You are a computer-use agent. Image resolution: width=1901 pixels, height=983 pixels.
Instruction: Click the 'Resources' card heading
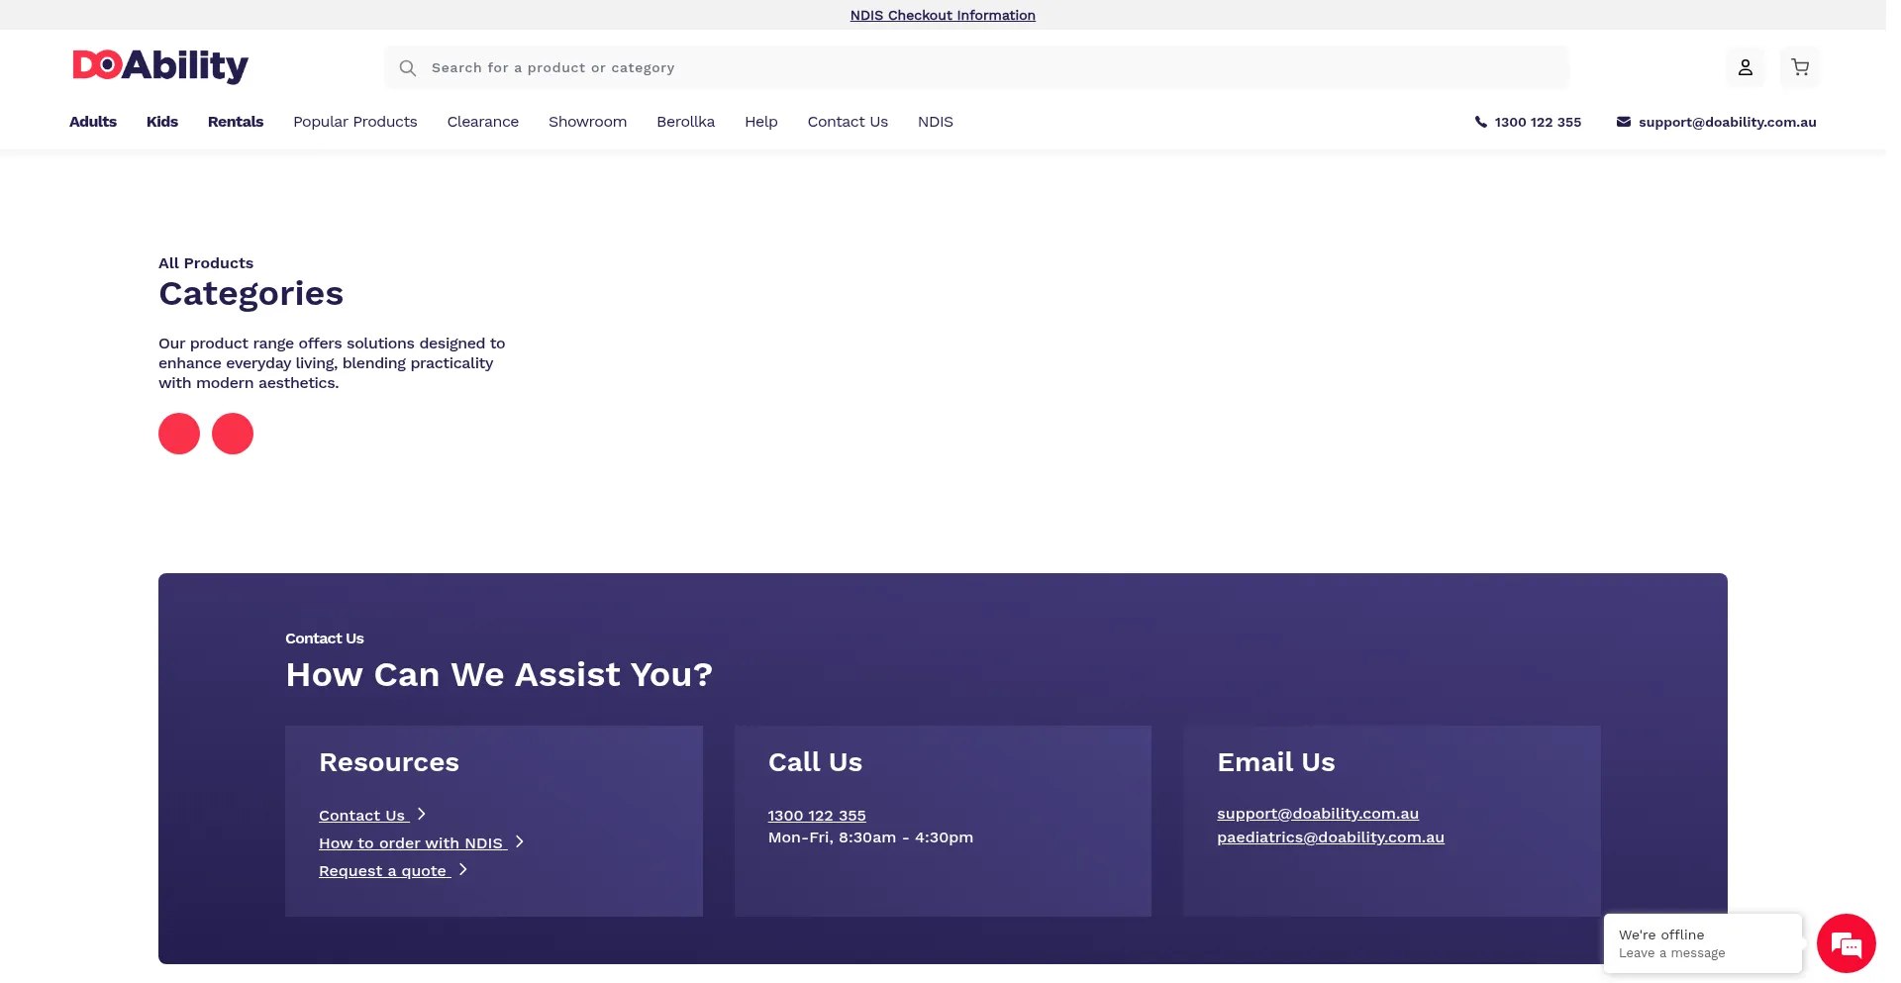click(389, 762)
